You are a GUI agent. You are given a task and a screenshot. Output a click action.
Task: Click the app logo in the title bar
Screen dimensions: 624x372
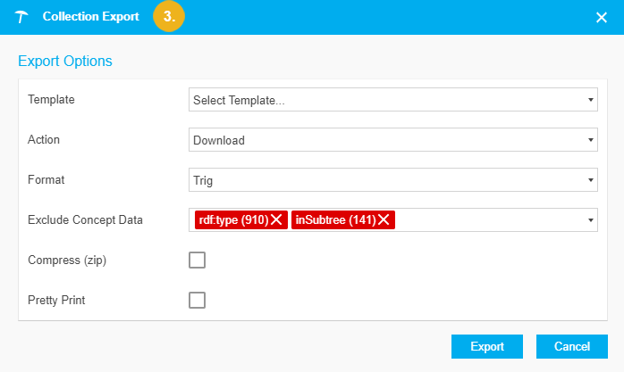[22, 18]
